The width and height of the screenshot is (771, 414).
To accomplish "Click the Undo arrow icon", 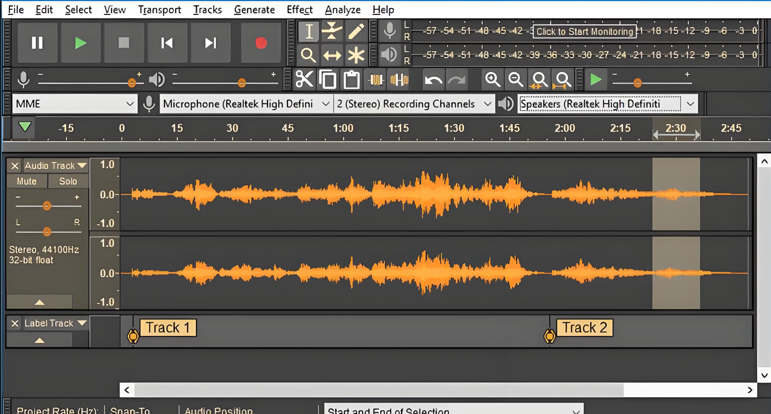I will pyautogui.click(x=433, y=80).
